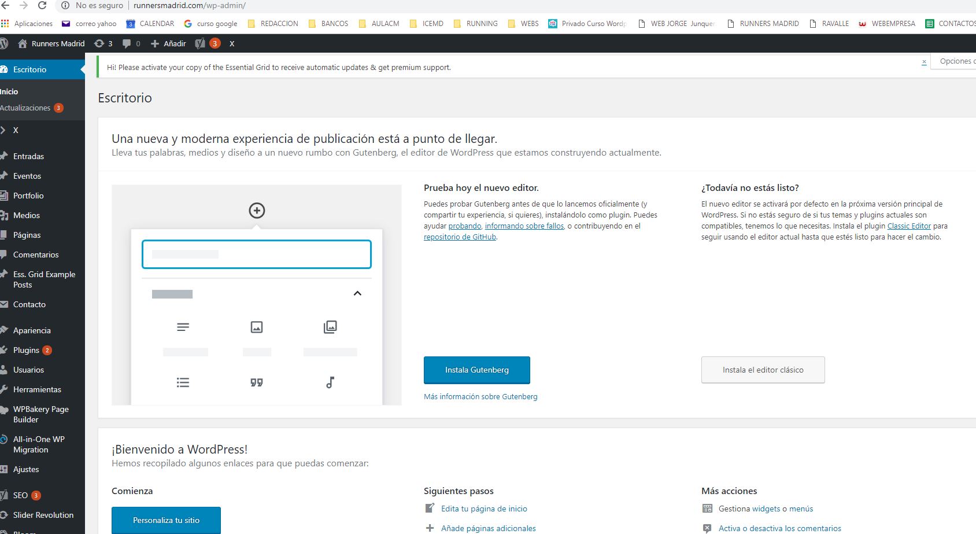
Task: Open the Aplicaciones bookmarks grid icon
Action: (5, 24)
